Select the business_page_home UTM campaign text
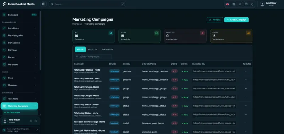 pos(153,123)
